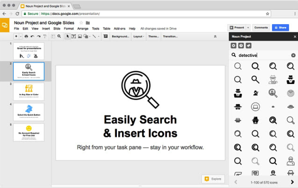Click the move to folder icon
The width and height of the screenshot is (298, 188).
tap(88, 23)
